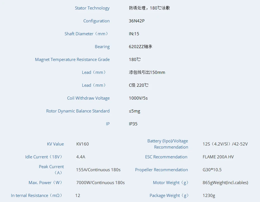Select the 1000V/5s value

click(138, 98)
